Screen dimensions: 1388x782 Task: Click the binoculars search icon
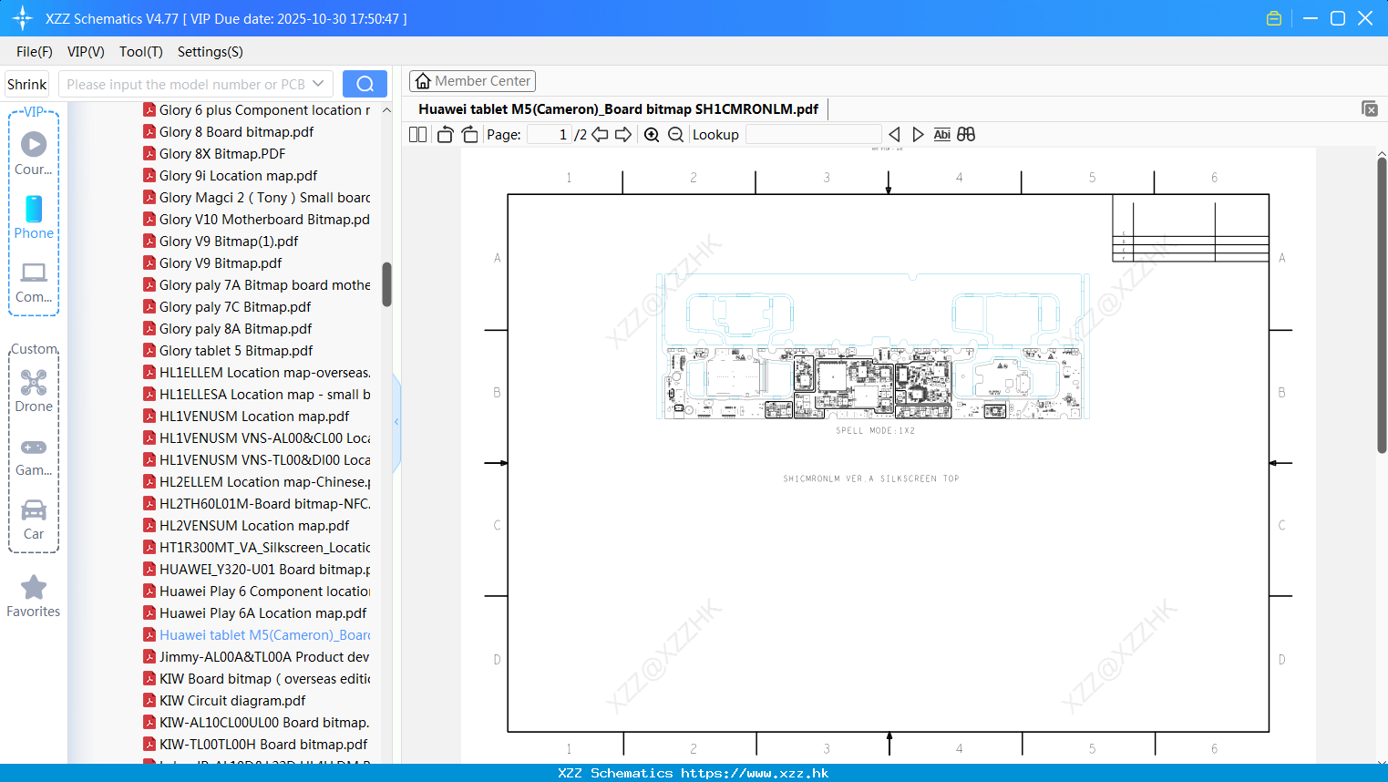coord(966,135)
